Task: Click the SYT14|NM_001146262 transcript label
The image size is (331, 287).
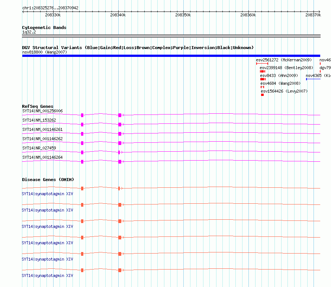Action: (x=42, y=139)
